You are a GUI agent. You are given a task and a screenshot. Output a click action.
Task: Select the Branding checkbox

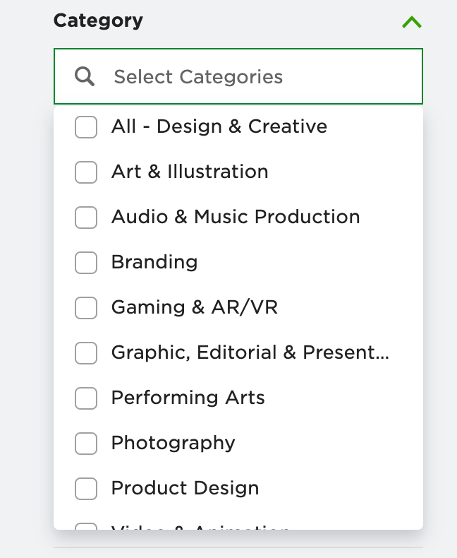coord(86,263)
